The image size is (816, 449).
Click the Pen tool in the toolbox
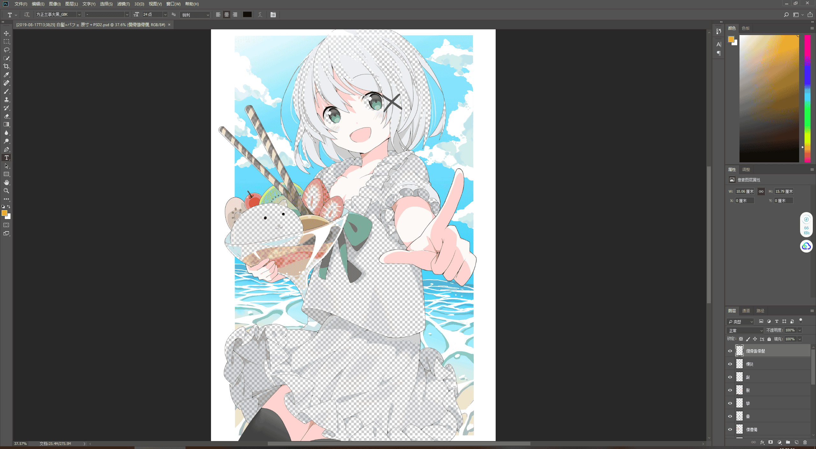click(6, 149)
